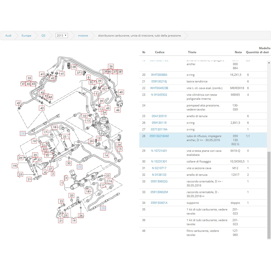The height and width of the screenshot is (271, 271).
Task: Open part code 059130401A
Action: 159,203
